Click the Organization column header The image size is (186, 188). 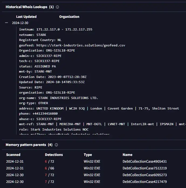69,17
